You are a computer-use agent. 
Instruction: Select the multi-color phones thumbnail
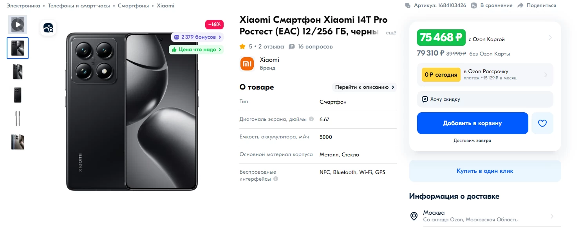tap(18, 142)
